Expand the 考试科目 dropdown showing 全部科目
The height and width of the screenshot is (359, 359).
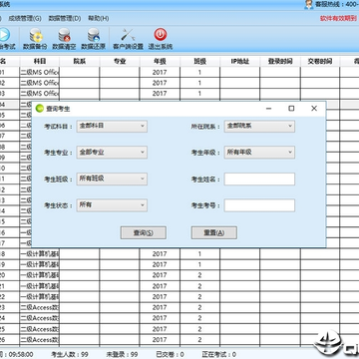coord(112,126)
